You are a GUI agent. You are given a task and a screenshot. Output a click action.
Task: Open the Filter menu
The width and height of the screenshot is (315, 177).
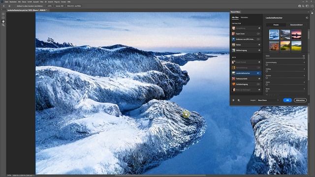(x=41, y=1)
